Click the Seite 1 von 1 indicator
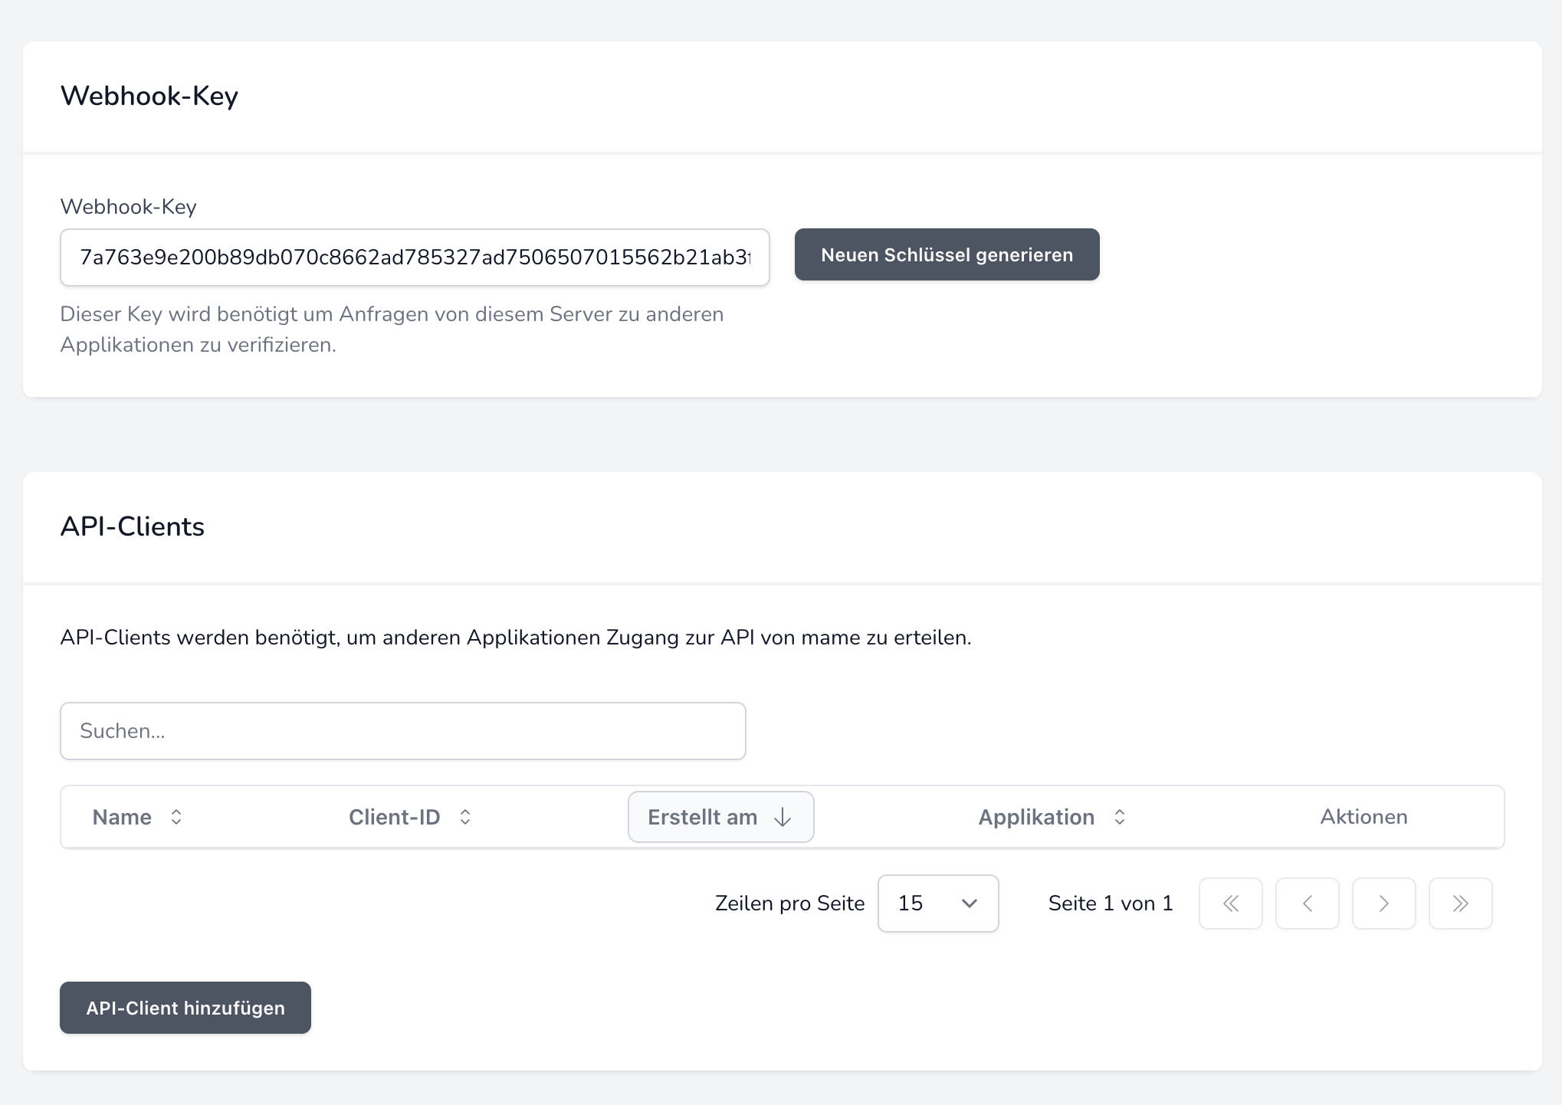1562x1105 pixels. pyautogui.click(x=1110, y=903)
